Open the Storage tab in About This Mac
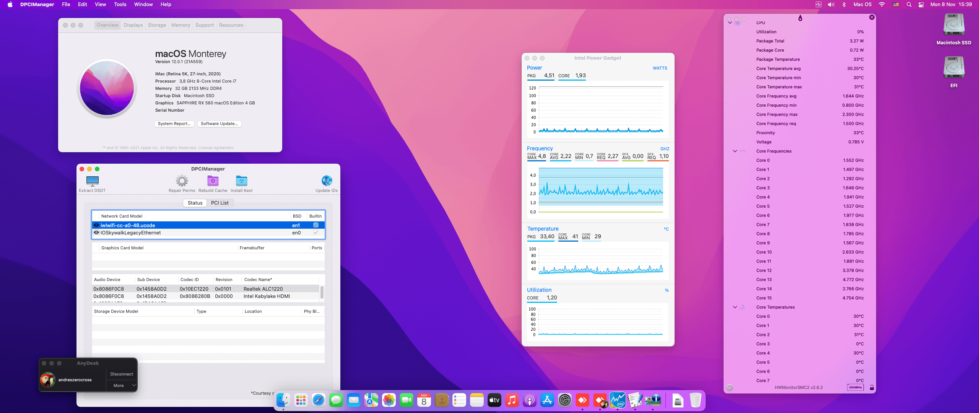Screen dimensions: 979x413 click(x=157, y=25)
